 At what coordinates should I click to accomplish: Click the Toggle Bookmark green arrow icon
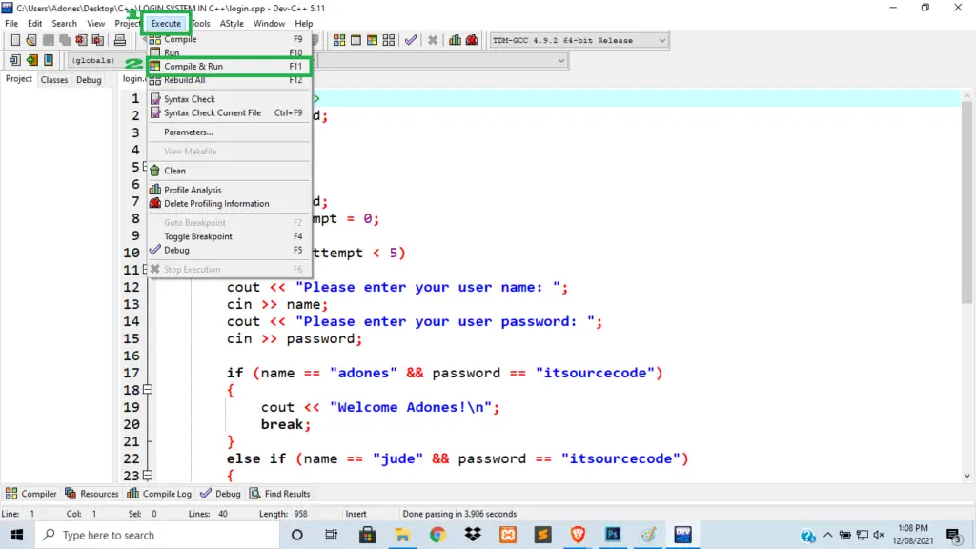[31, 60]
